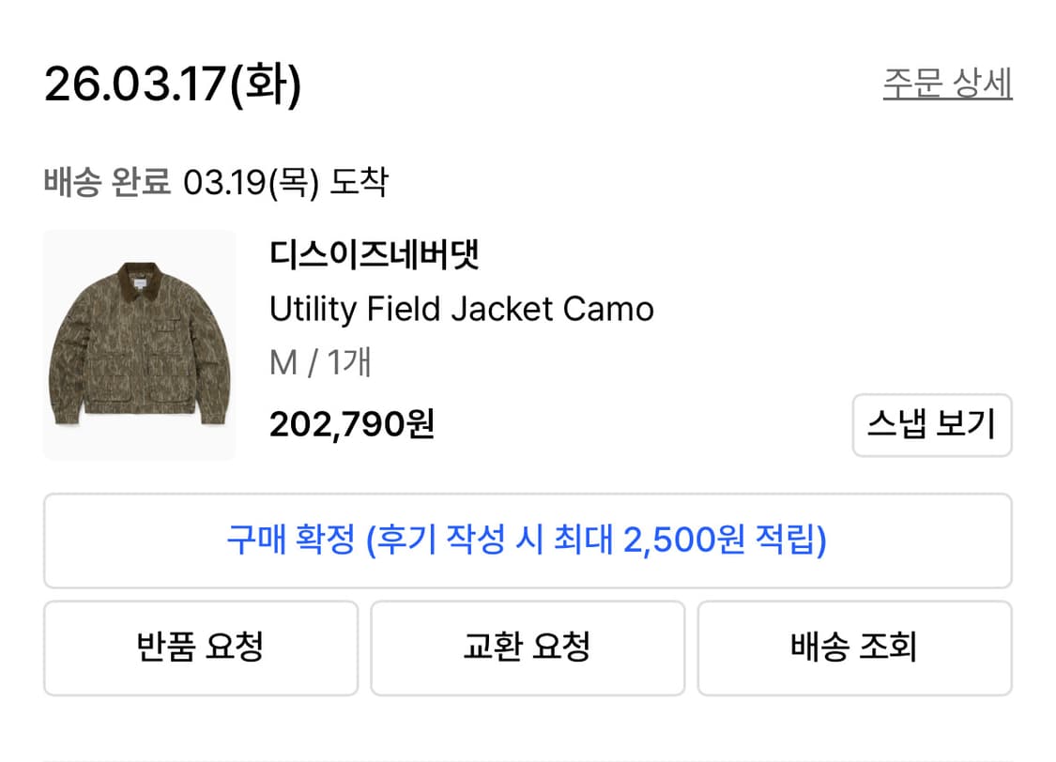1056x762 pixels.
Task: Click the product title Utility Field Jacket Camo
Action: pyautogui.click(x=463, y=310)
